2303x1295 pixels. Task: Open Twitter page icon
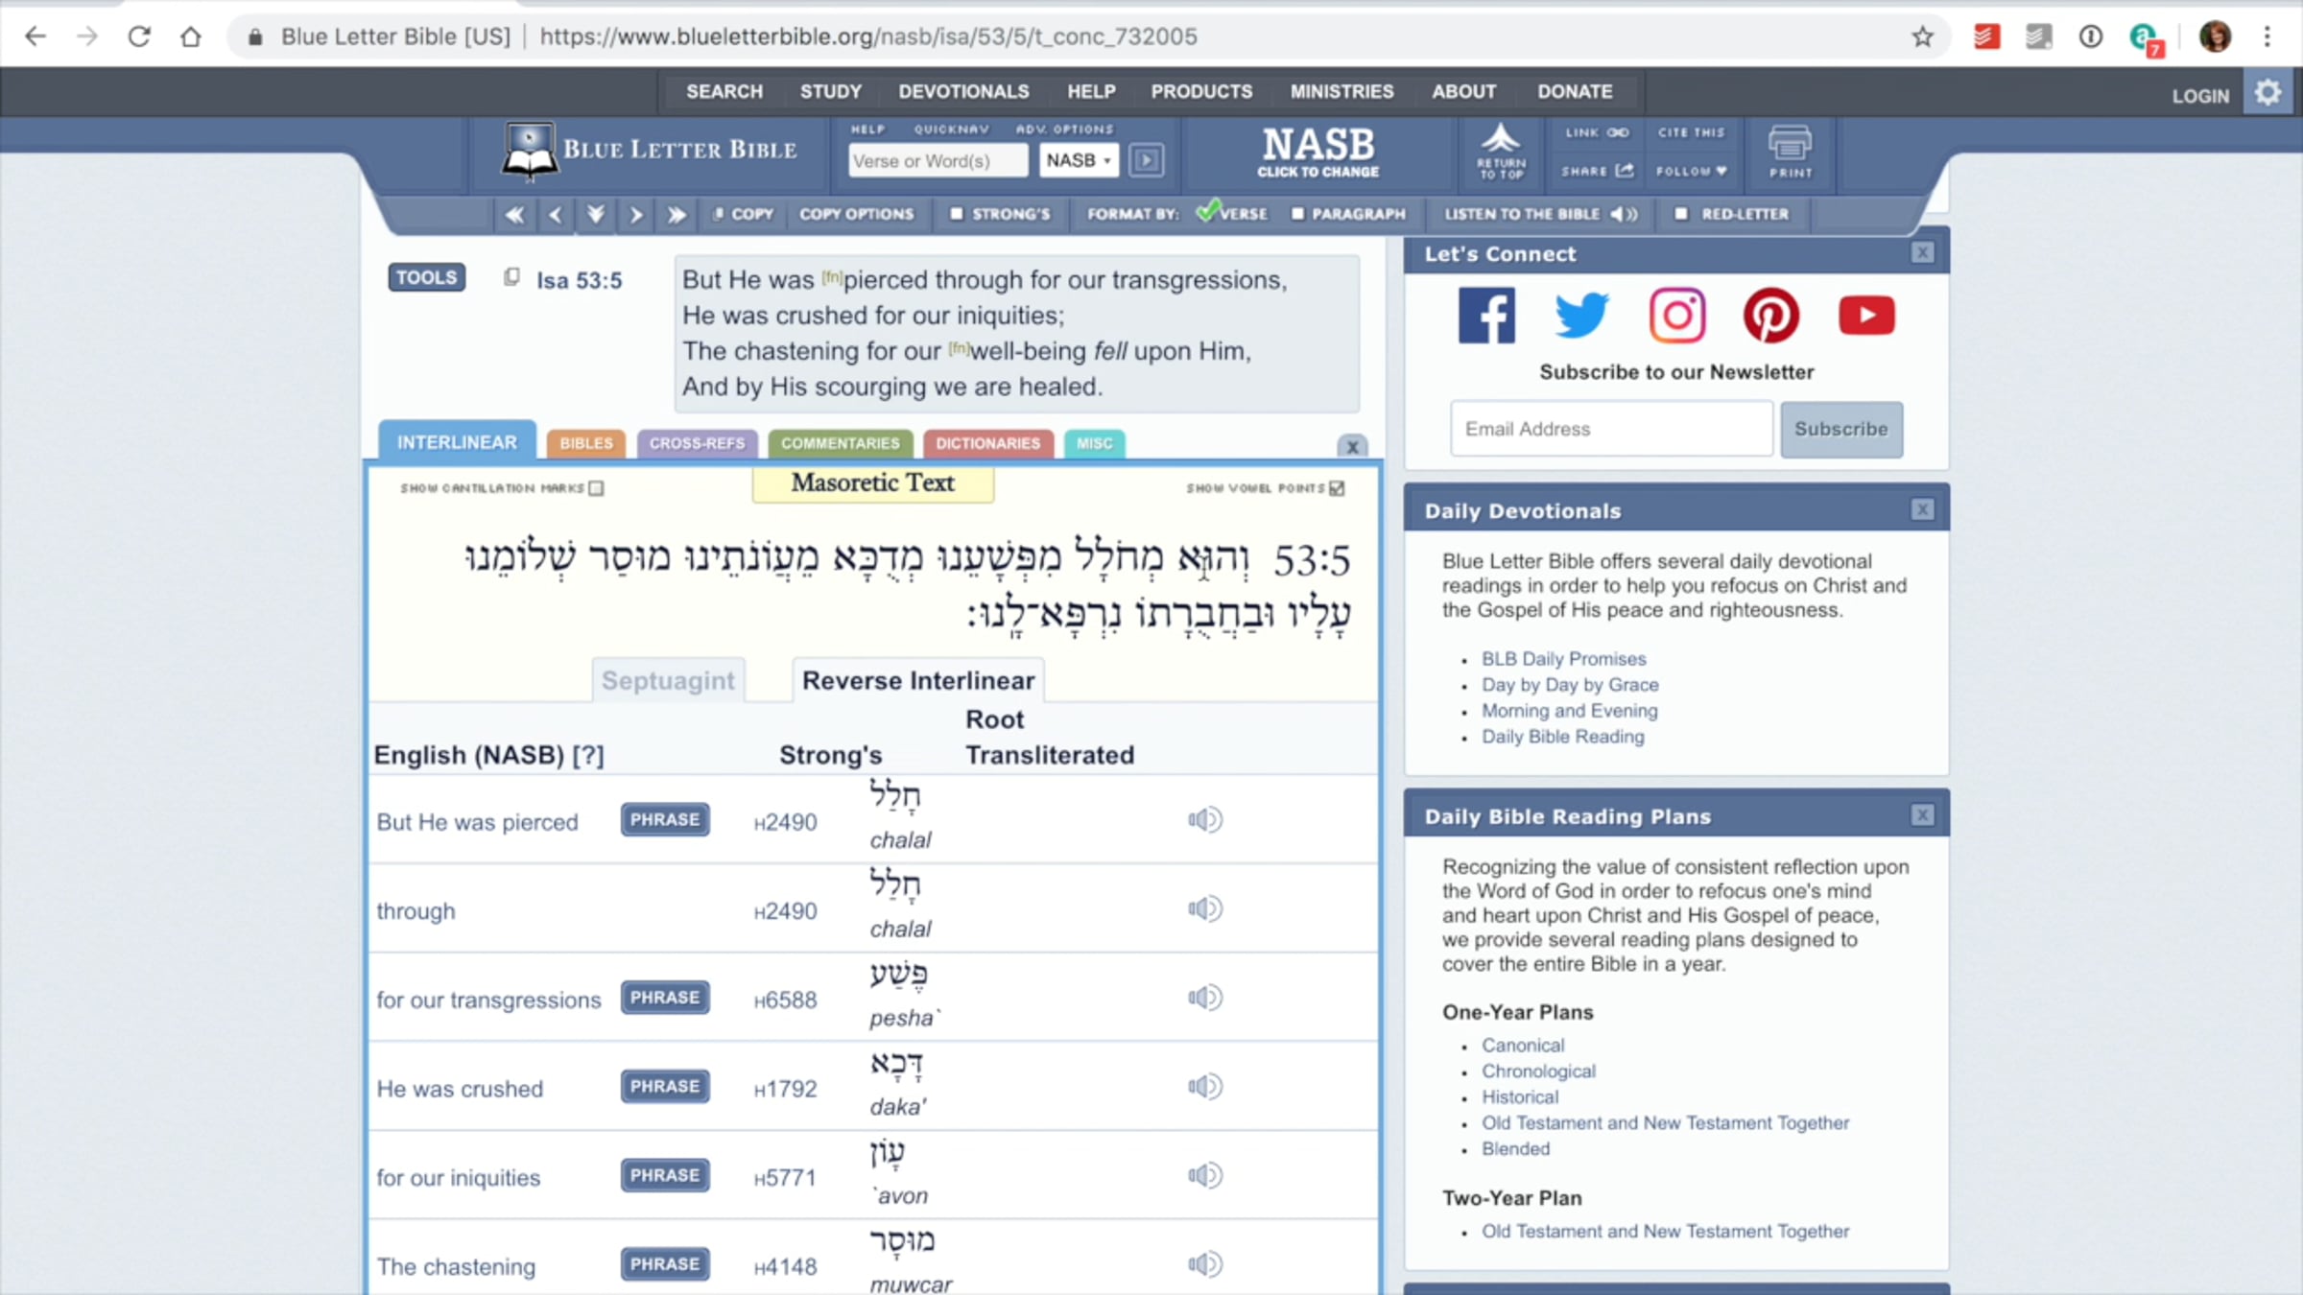click(x=1581, y=316)
